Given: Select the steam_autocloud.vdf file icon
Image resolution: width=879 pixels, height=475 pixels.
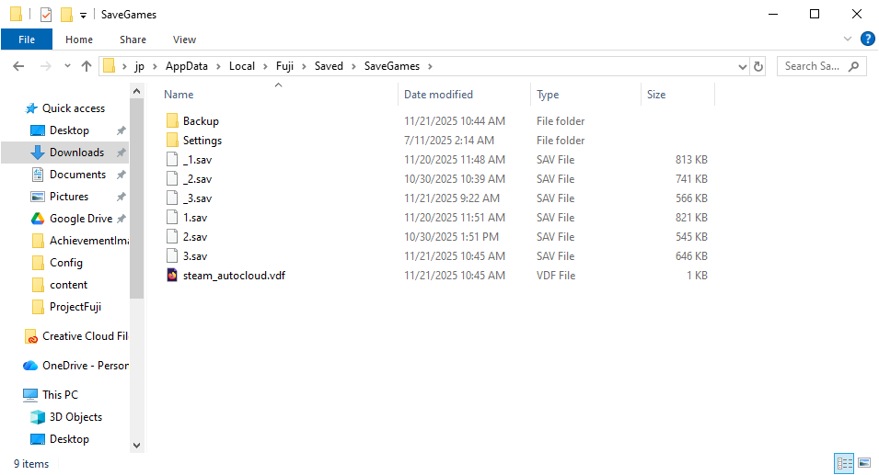Looking at the screenshot, I should 172,276.
